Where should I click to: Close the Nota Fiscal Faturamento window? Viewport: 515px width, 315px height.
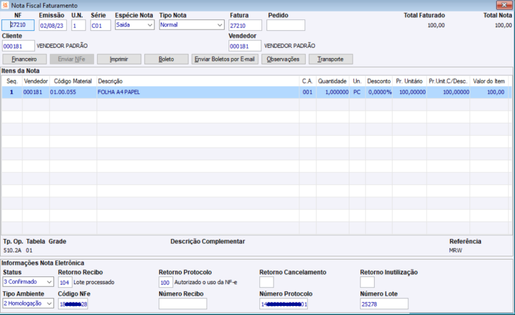click(x=504, y=5)
